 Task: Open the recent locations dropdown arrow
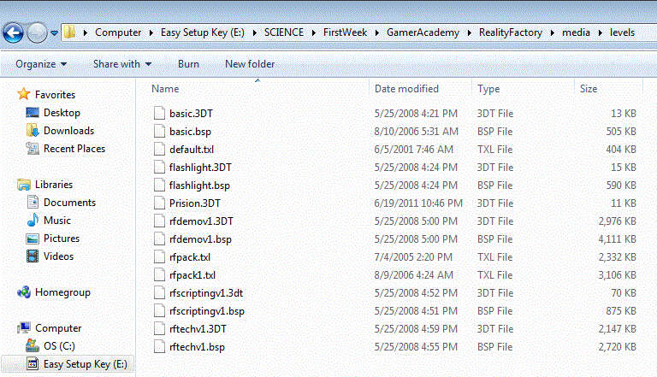coord(55,33)
